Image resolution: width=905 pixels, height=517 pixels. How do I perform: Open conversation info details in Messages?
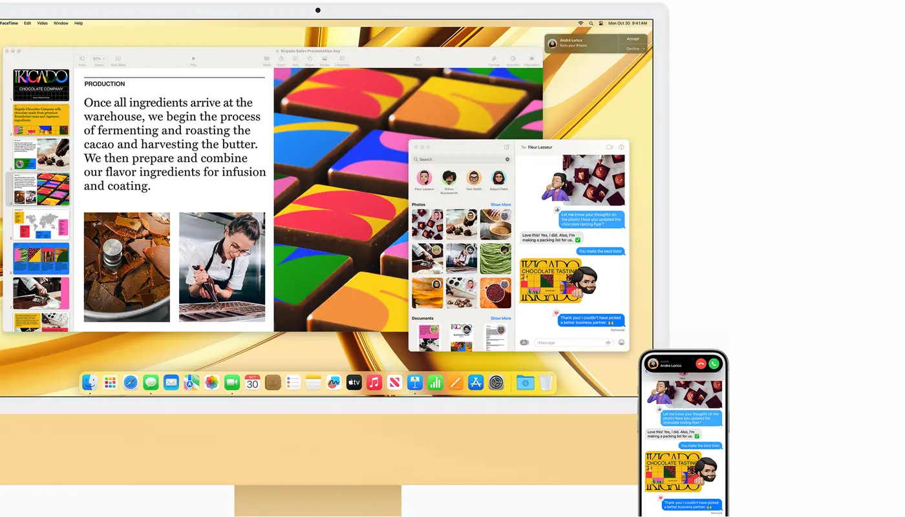(x=621, y=147)
